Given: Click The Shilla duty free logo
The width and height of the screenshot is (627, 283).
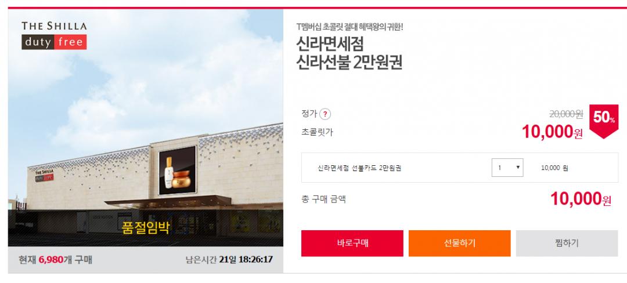Looking at the screenshot, I should coord(54,35).
